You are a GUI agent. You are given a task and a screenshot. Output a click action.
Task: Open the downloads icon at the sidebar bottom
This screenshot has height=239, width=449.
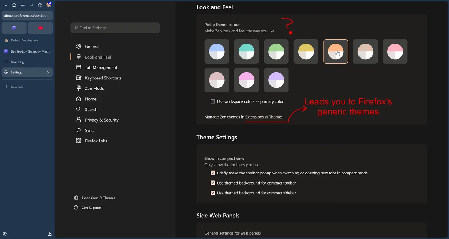click(50, 234)
